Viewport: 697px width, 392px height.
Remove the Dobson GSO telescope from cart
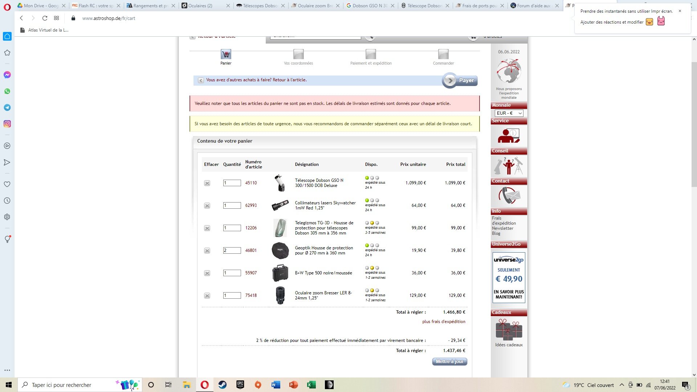tap(207, 183)
